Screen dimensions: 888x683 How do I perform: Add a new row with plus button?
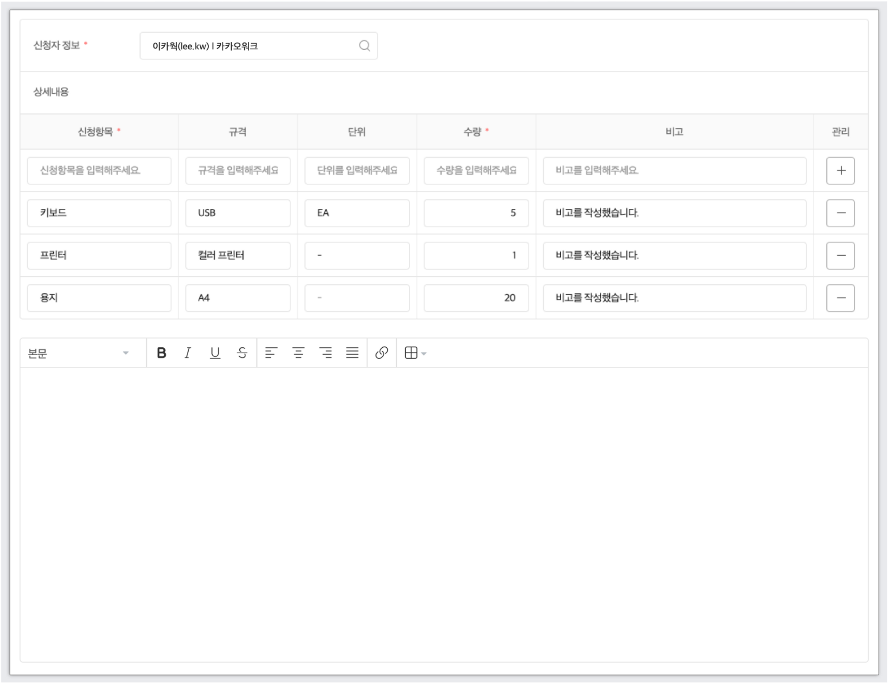point(840,171)
